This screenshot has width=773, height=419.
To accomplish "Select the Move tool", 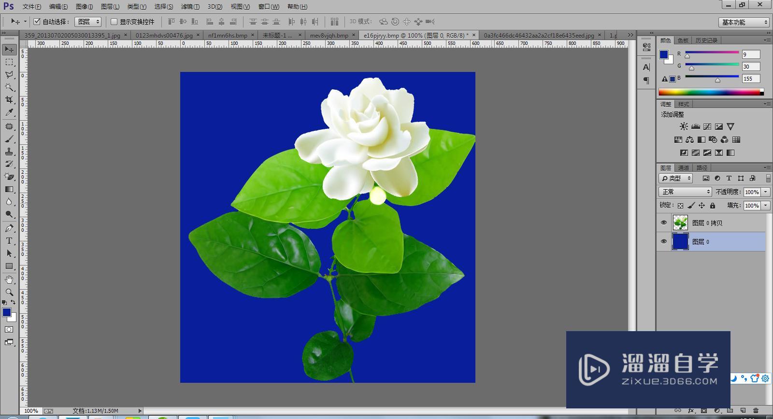I will (9, 49).
